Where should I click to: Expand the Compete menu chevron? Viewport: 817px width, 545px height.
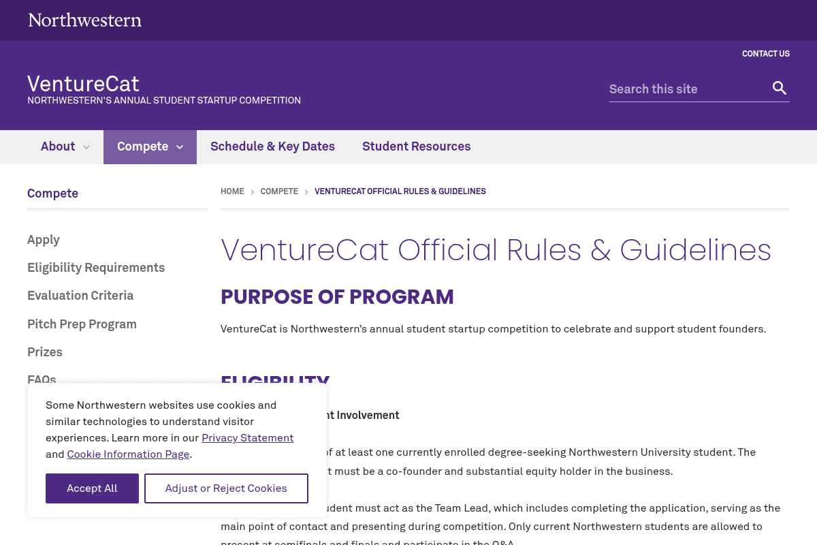180,147
